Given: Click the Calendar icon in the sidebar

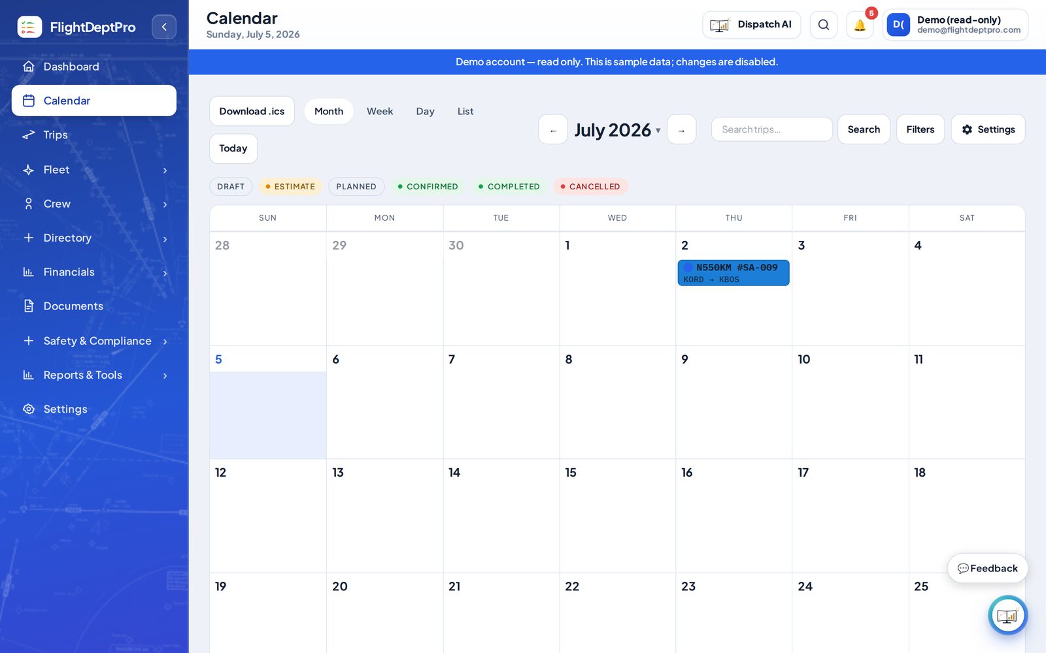Looking at the screenshot, I should 28,101.
